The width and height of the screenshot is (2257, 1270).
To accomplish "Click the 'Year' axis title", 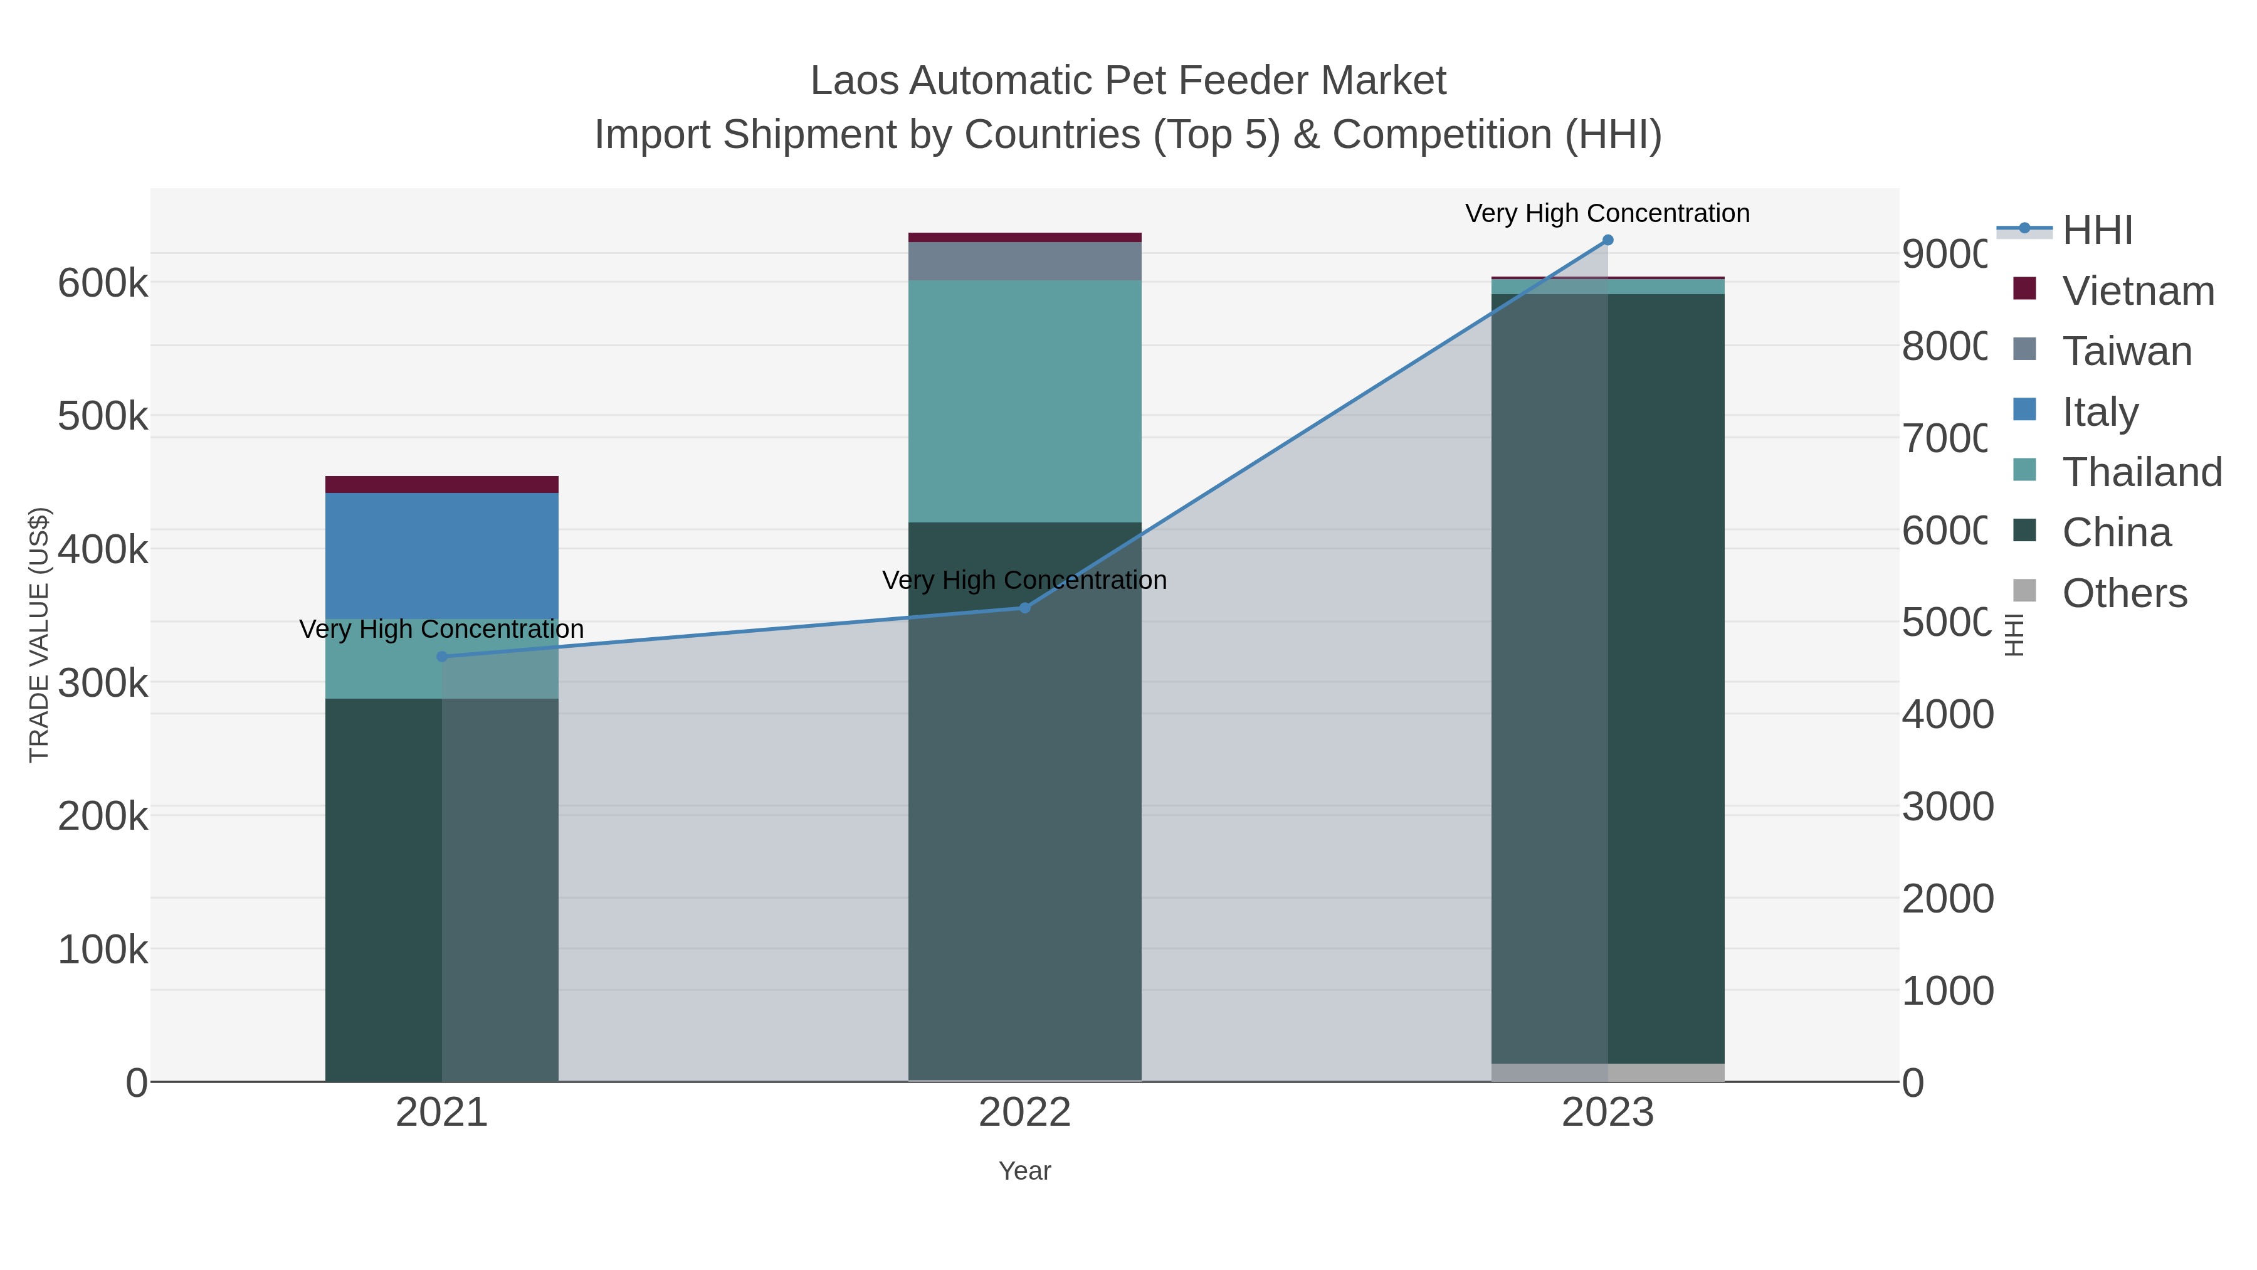I will [1025, 1171].
